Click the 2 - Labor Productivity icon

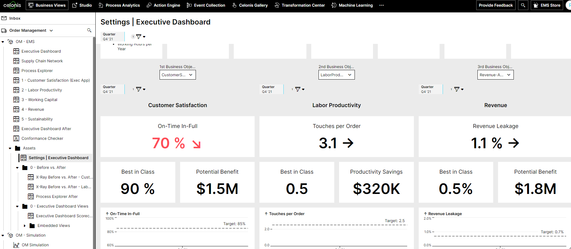[16, 90]
